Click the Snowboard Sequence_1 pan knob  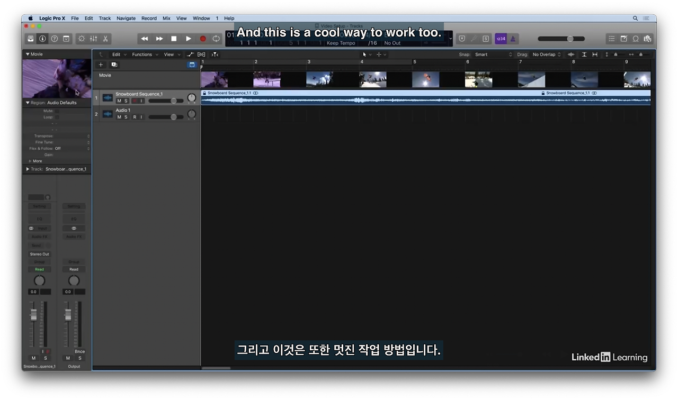point(192,98)
